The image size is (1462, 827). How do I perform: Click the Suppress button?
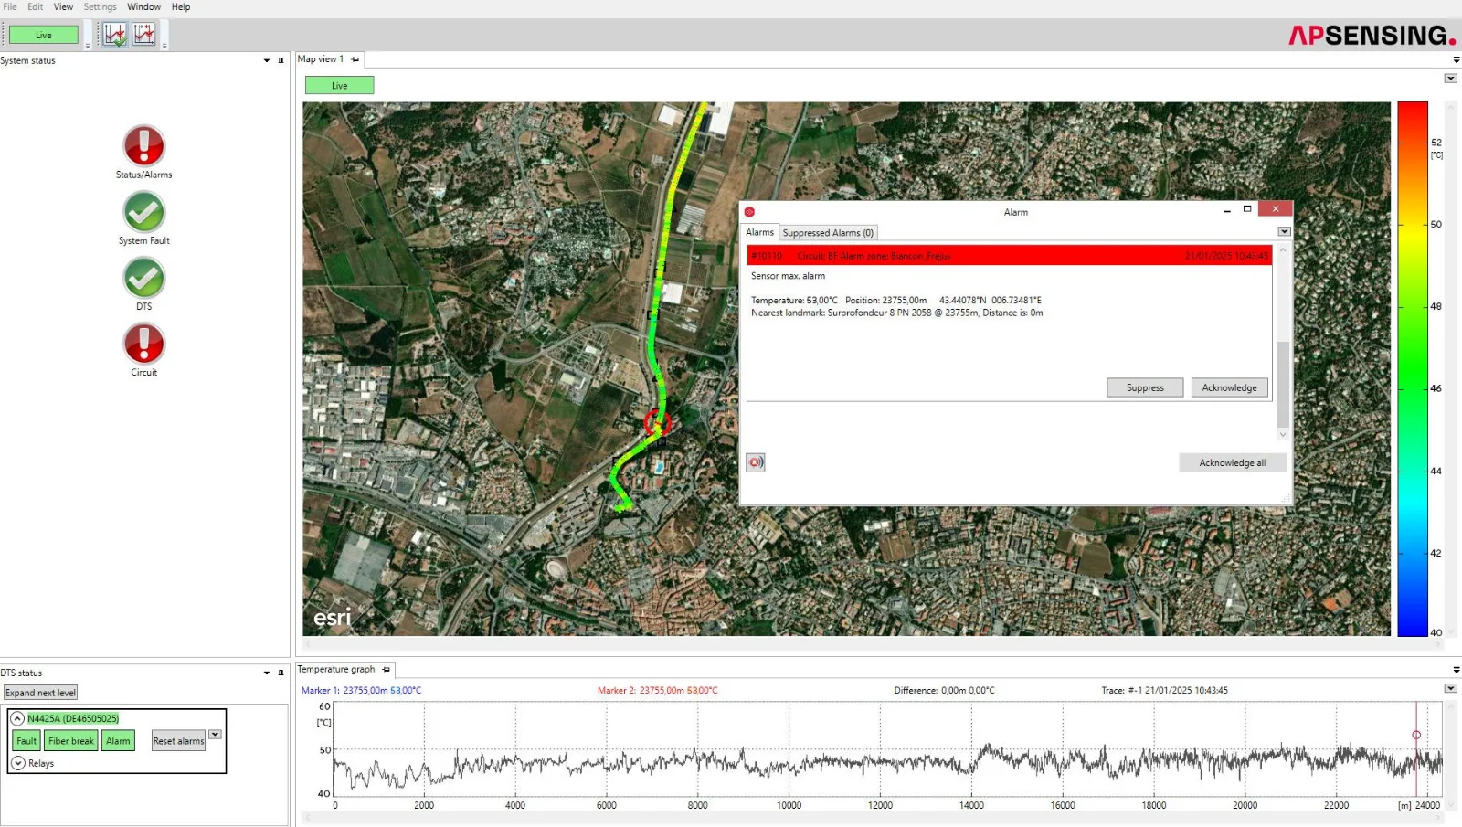point(1145,387)
